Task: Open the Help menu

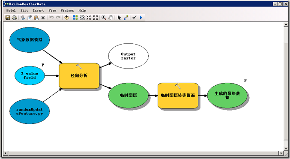Action: click(x=82, y=10)
